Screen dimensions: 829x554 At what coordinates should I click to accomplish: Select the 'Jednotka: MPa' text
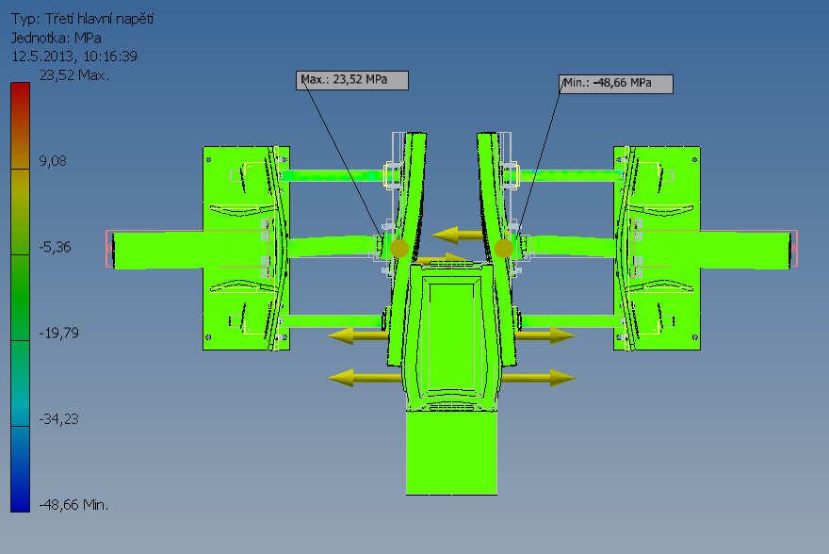(57, 38)
